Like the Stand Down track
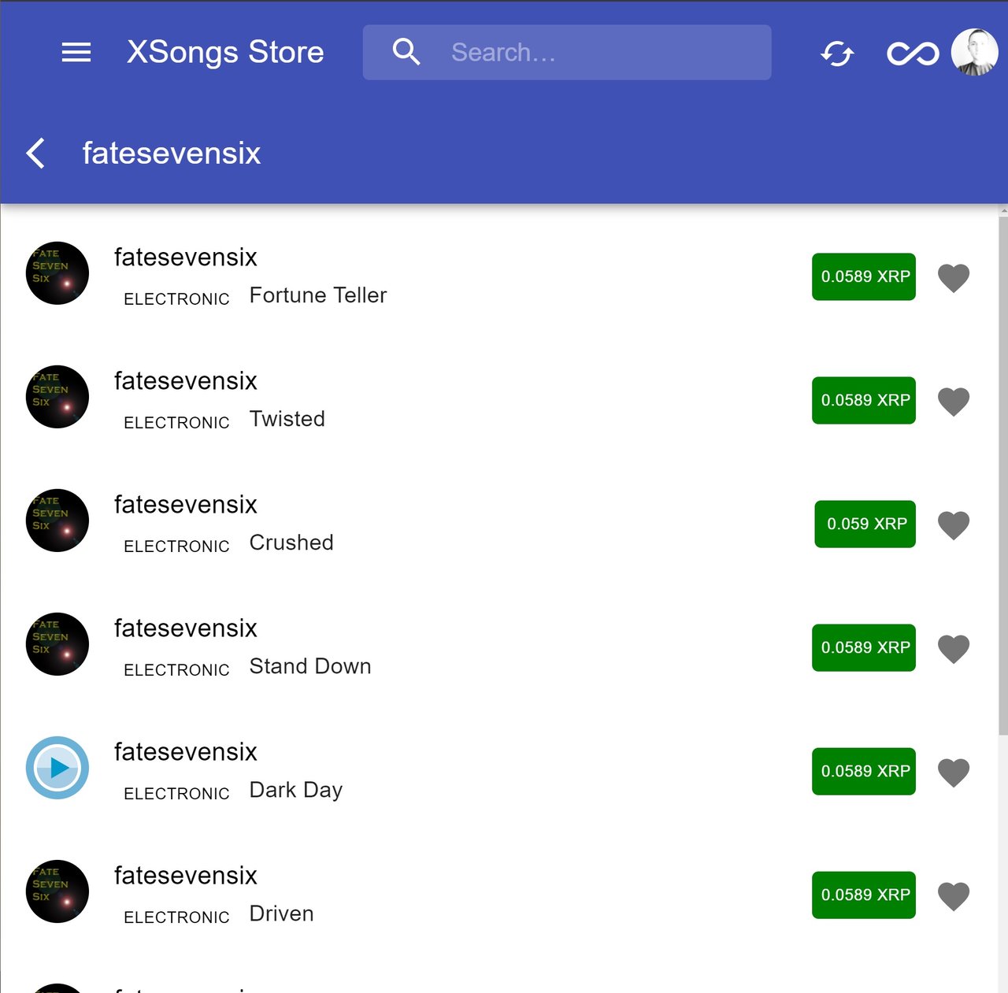Viewport: 1008px width, 993px height. pyautogui.click(x=953, y=648)
